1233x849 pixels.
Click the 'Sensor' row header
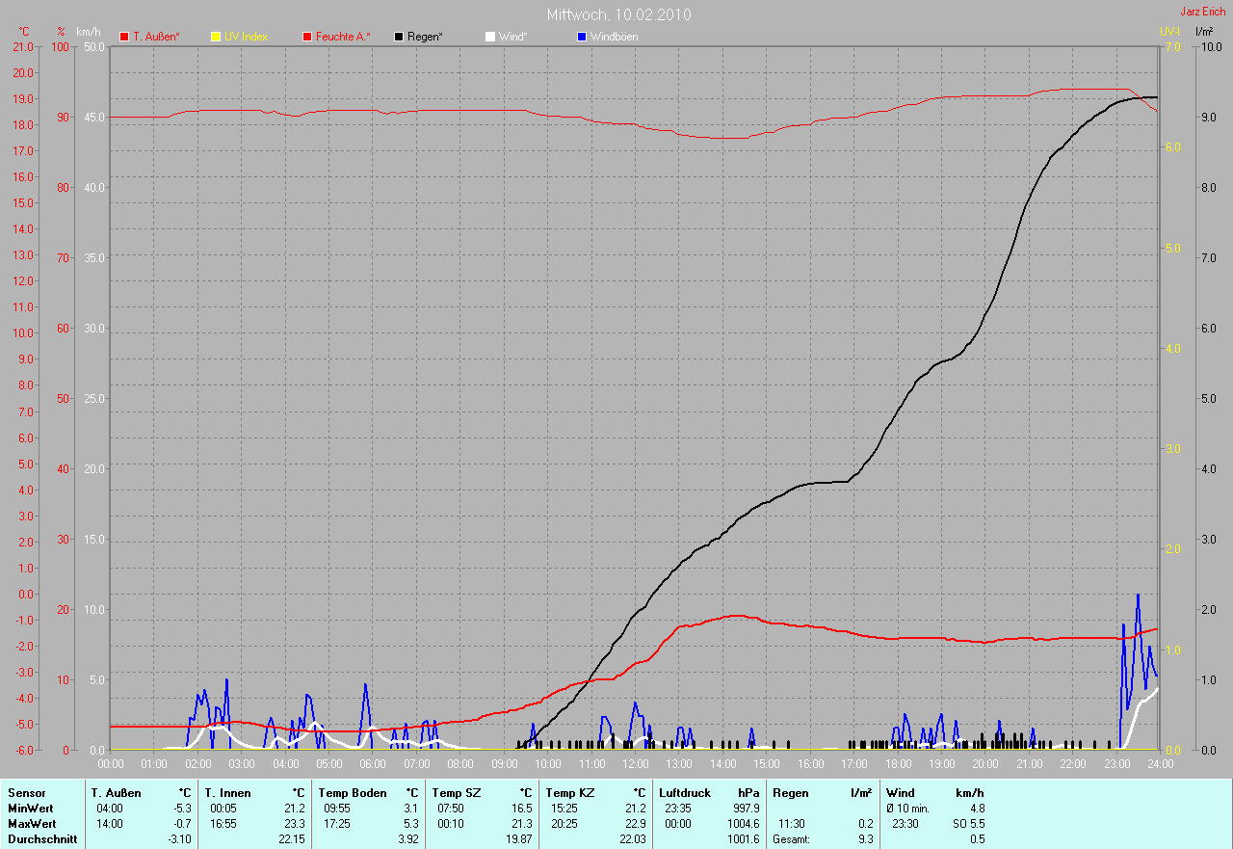[26, 793]
